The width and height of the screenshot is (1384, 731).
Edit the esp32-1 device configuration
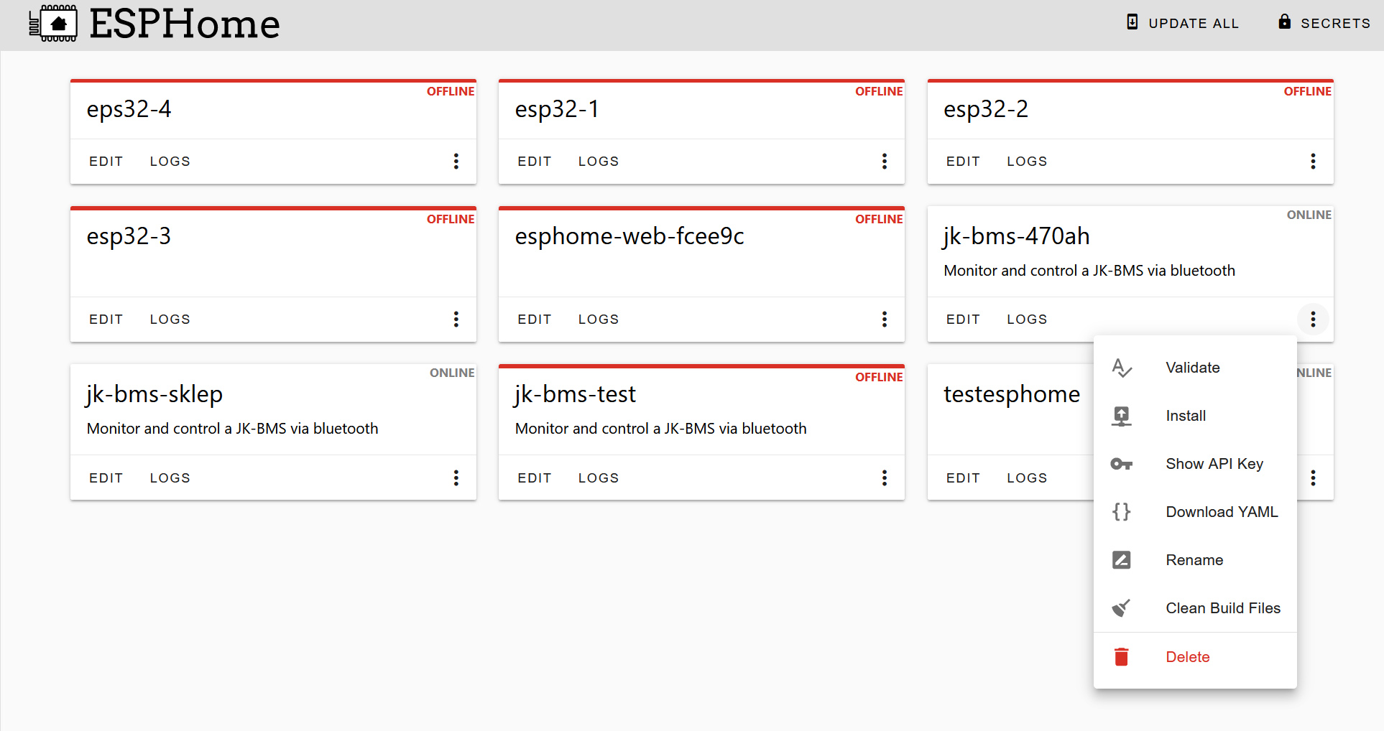(535, 162)
